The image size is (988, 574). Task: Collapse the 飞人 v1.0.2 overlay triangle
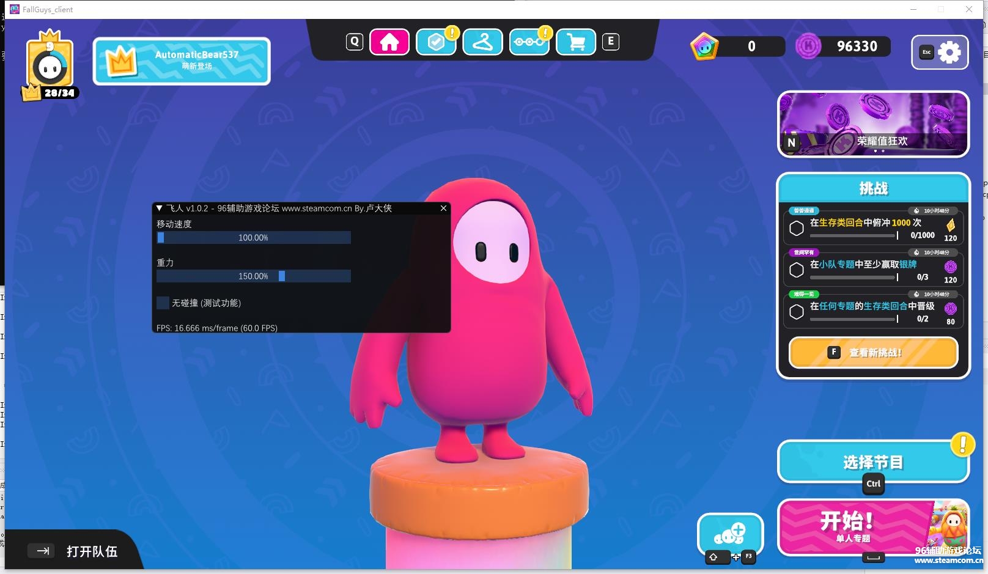[x=160, y=208]
